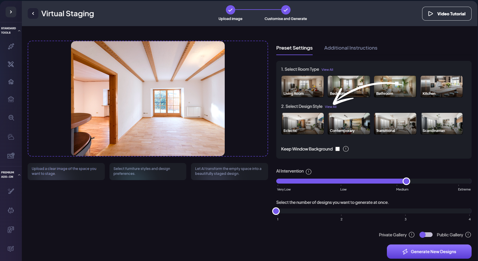Open the magic paintbrush premium tool
Viewport: 478px width, 261px height.
11,191
